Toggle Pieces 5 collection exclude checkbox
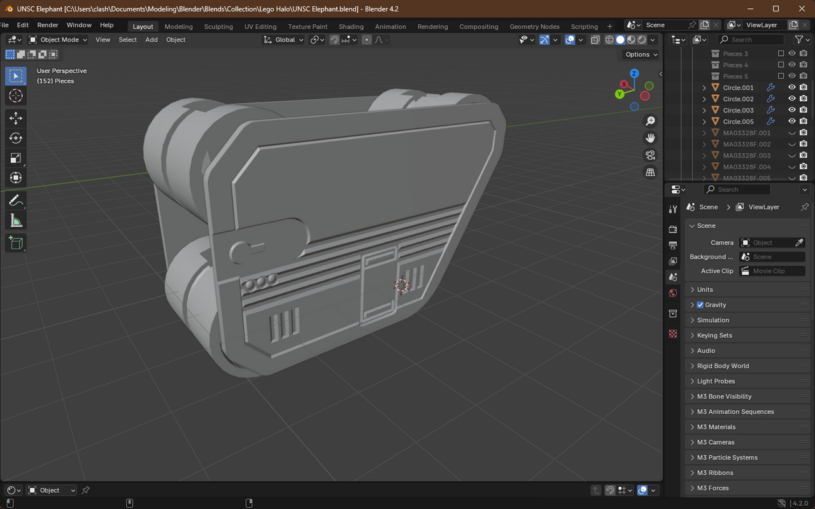Viewport: 815px width, 509px height. 781,76
